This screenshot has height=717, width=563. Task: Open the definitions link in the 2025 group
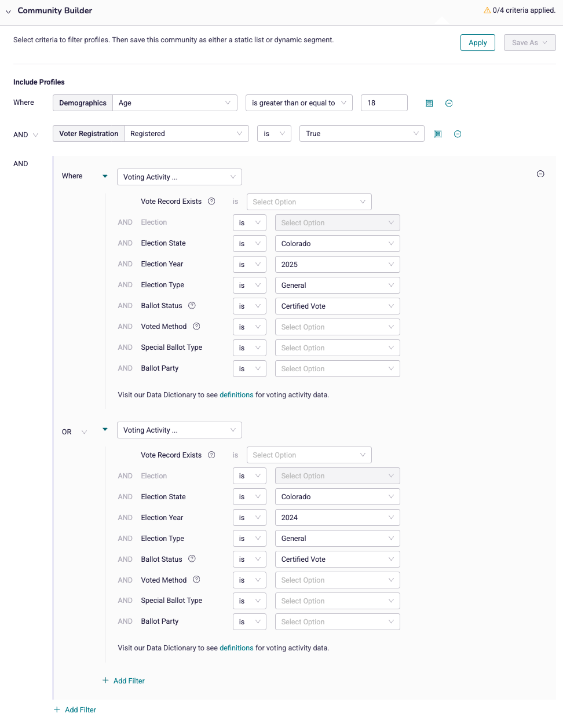[236, 395]
